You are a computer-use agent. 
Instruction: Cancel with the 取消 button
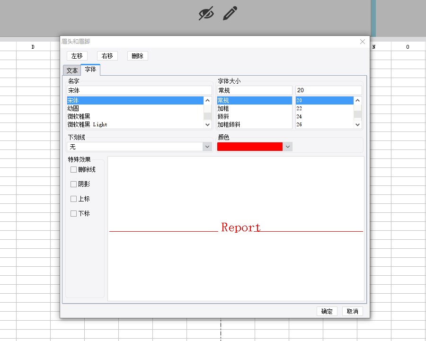pyautogui.click(x=352, y=311)
